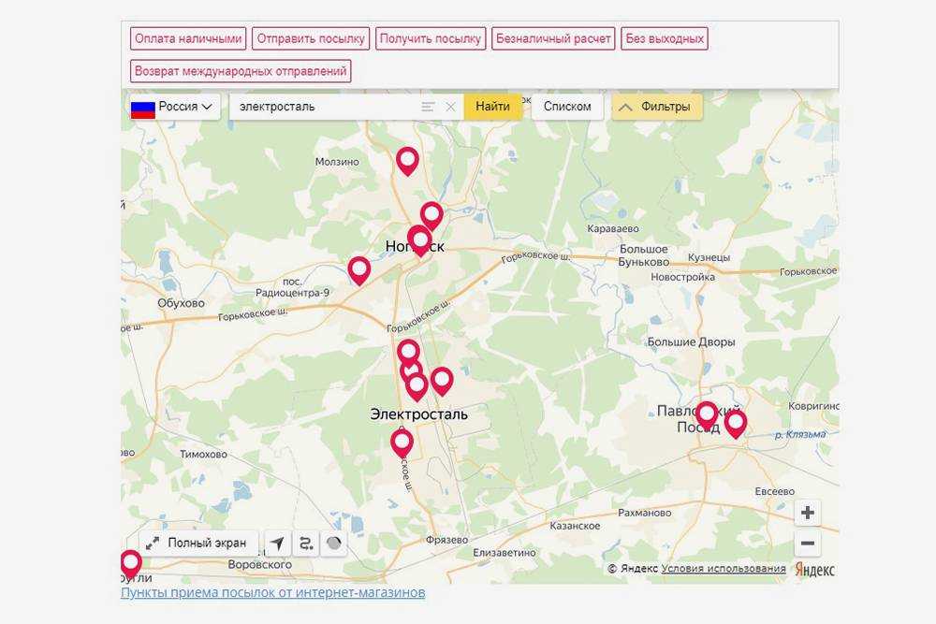The height and width of the screenshot is (624, 936).
Task: Click the search field containing 'электросталь'
Action: 323,107
